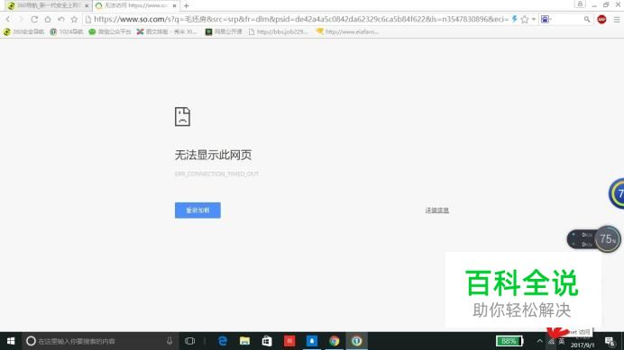Reload the current page
The width and height of the screenshot is (624, 350).
(34, 19)
